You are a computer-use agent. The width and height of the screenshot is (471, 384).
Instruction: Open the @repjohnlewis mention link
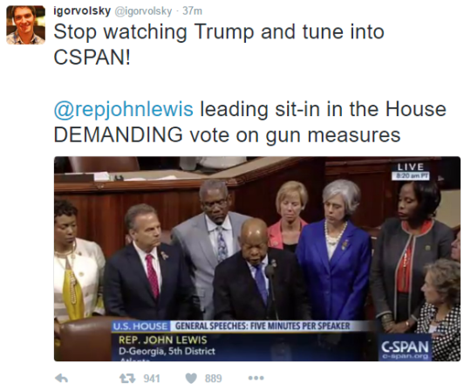(124, 109)
